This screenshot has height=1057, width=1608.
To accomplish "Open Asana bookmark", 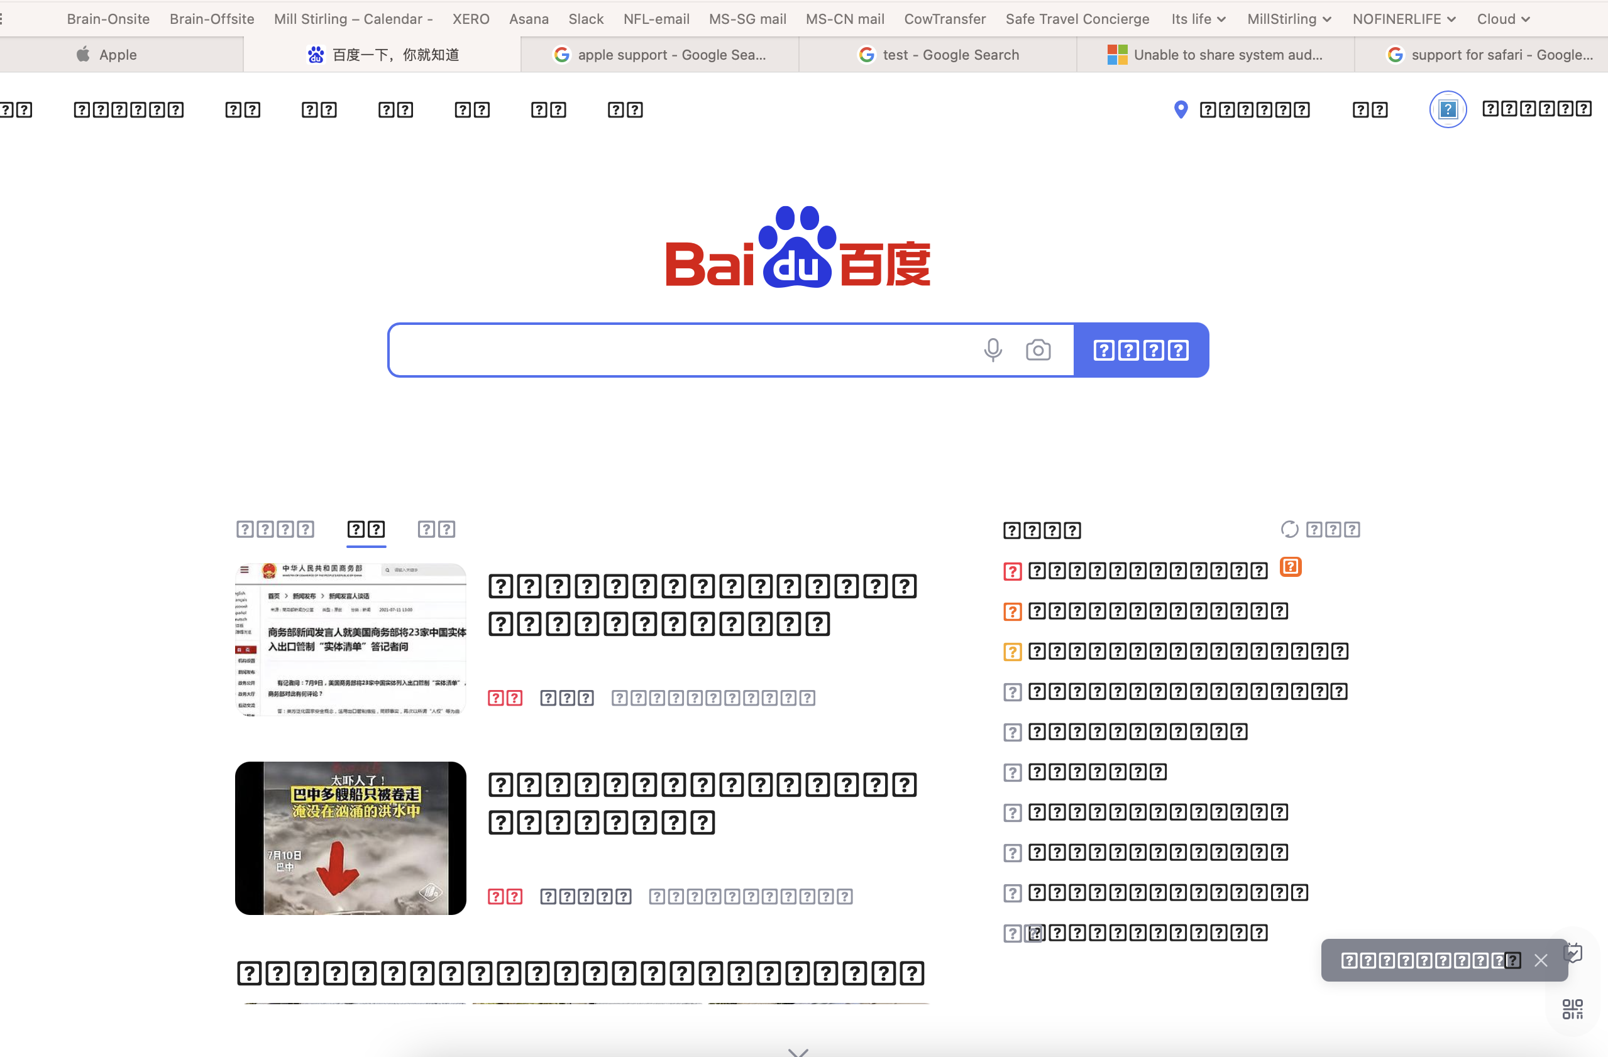I will coord(529,19).
